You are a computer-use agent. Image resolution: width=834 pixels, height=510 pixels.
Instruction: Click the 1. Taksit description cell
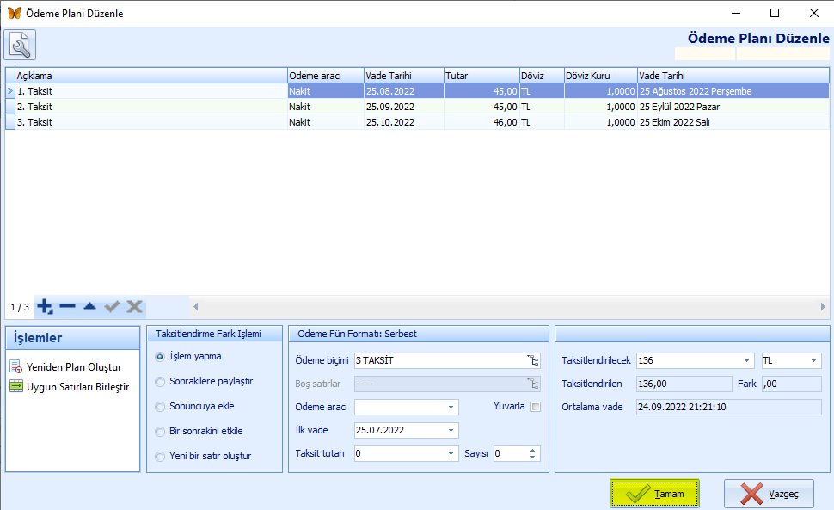coord(151,91)
